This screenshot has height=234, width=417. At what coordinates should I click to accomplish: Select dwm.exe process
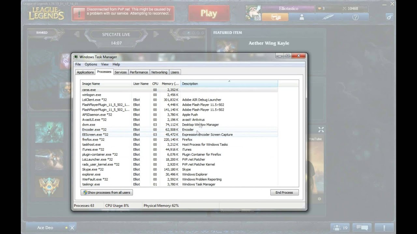[179, 124]
